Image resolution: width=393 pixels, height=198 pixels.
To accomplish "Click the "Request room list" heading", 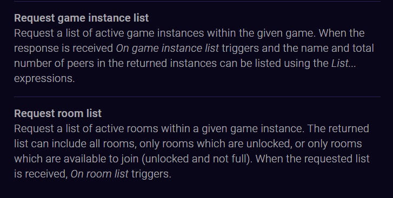I will [58, 113].
